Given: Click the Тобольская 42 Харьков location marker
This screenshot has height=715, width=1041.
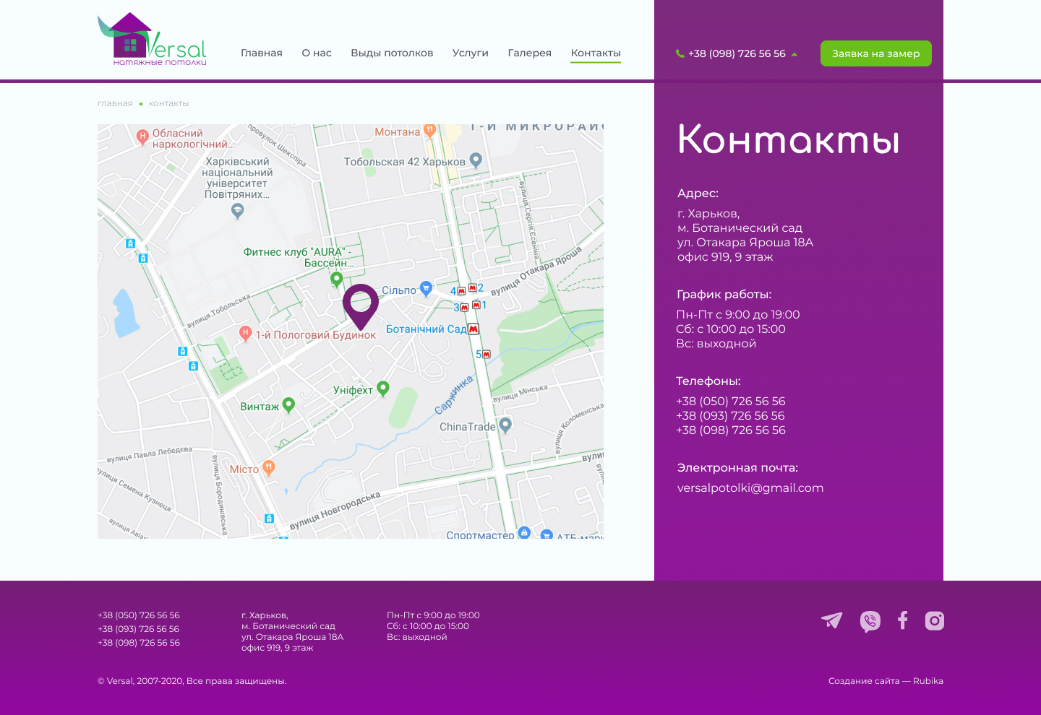Looking at the screenshot, I should [x=476, y=160].
